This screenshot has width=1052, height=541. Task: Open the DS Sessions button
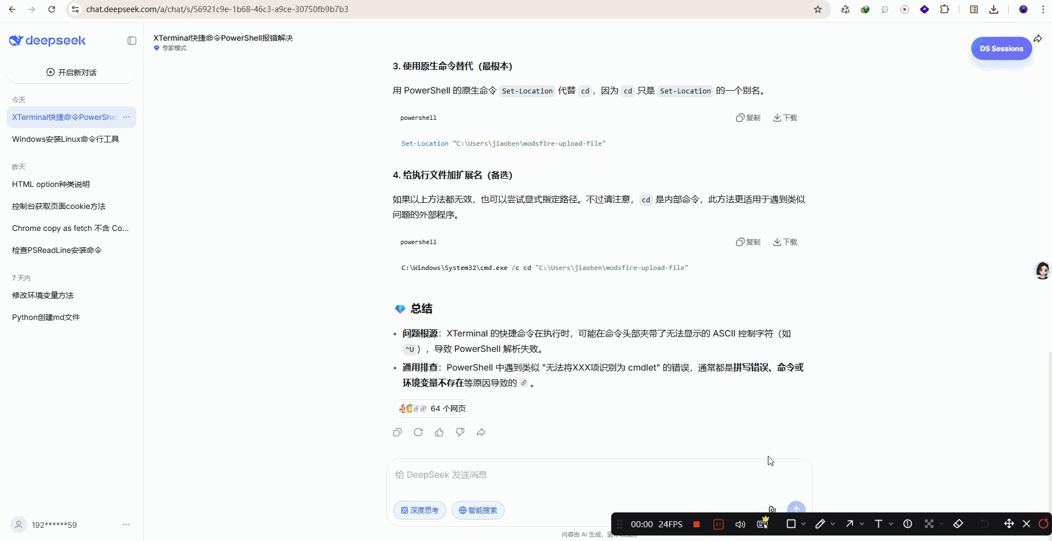pos(1001,48)
